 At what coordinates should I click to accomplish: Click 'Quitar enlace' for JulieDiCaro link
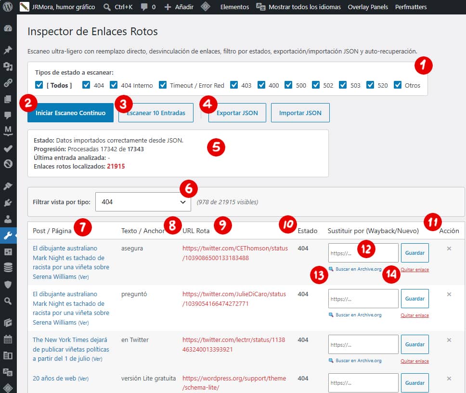coord(414,315)
